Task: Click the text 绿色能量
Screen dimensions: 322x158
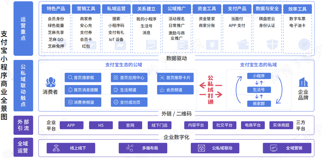Action: coord(56,25)
